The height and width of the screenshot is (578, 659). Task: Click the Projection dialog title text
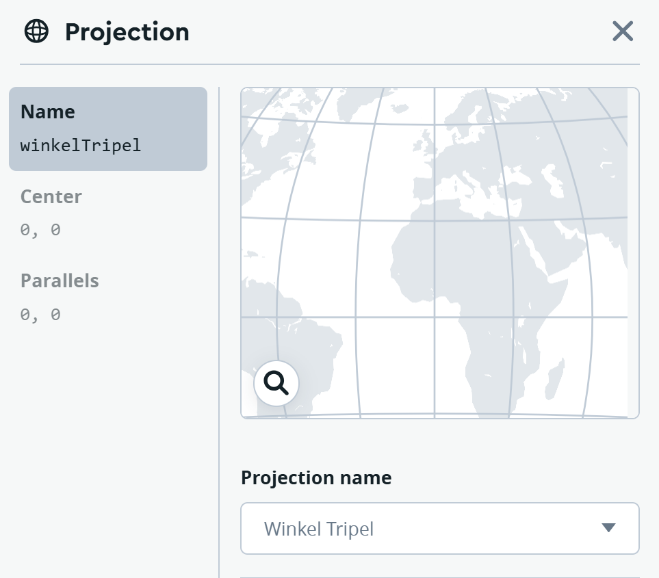(x=127, y=31)
